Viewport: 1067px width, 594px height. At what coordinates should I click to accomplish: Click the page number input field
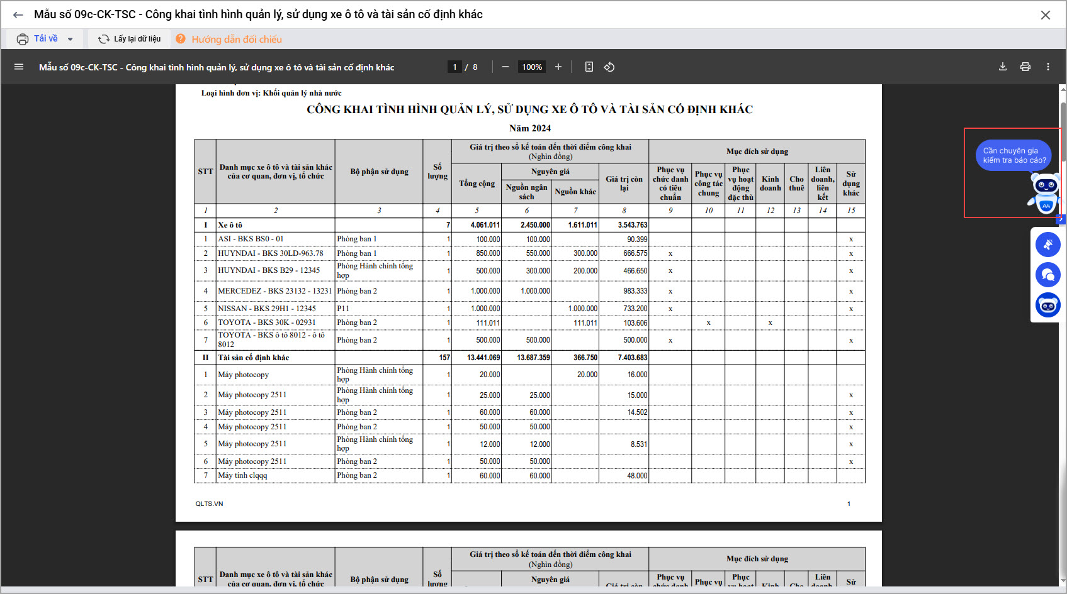point(454,67)
